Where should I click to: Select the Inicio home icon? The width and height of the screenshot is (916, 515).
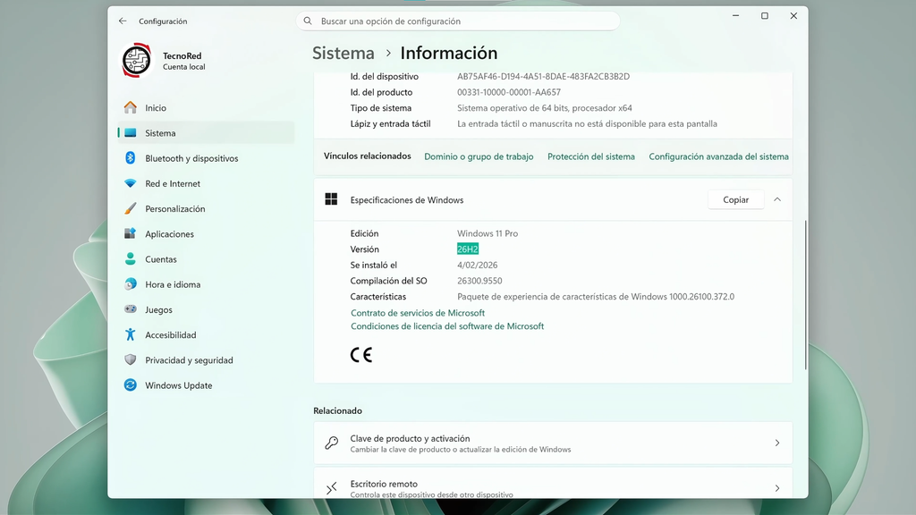pyautogui.click(x=131, y=107)
